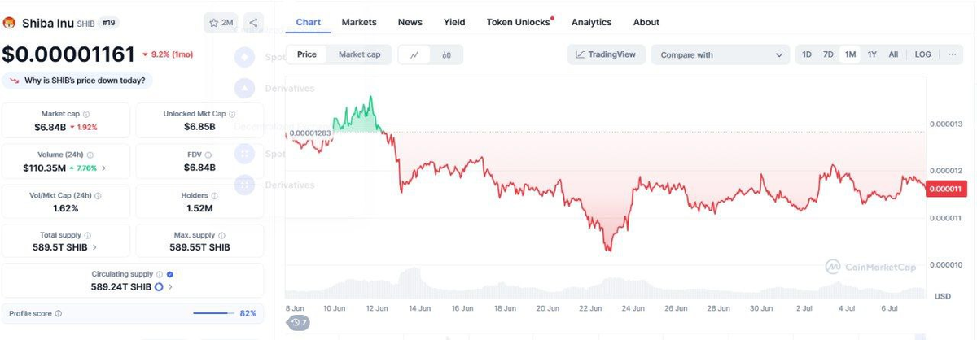The height and width of the screenshot is (340, 977).
Task: Select 1Y time range
Action: (872, 54)
